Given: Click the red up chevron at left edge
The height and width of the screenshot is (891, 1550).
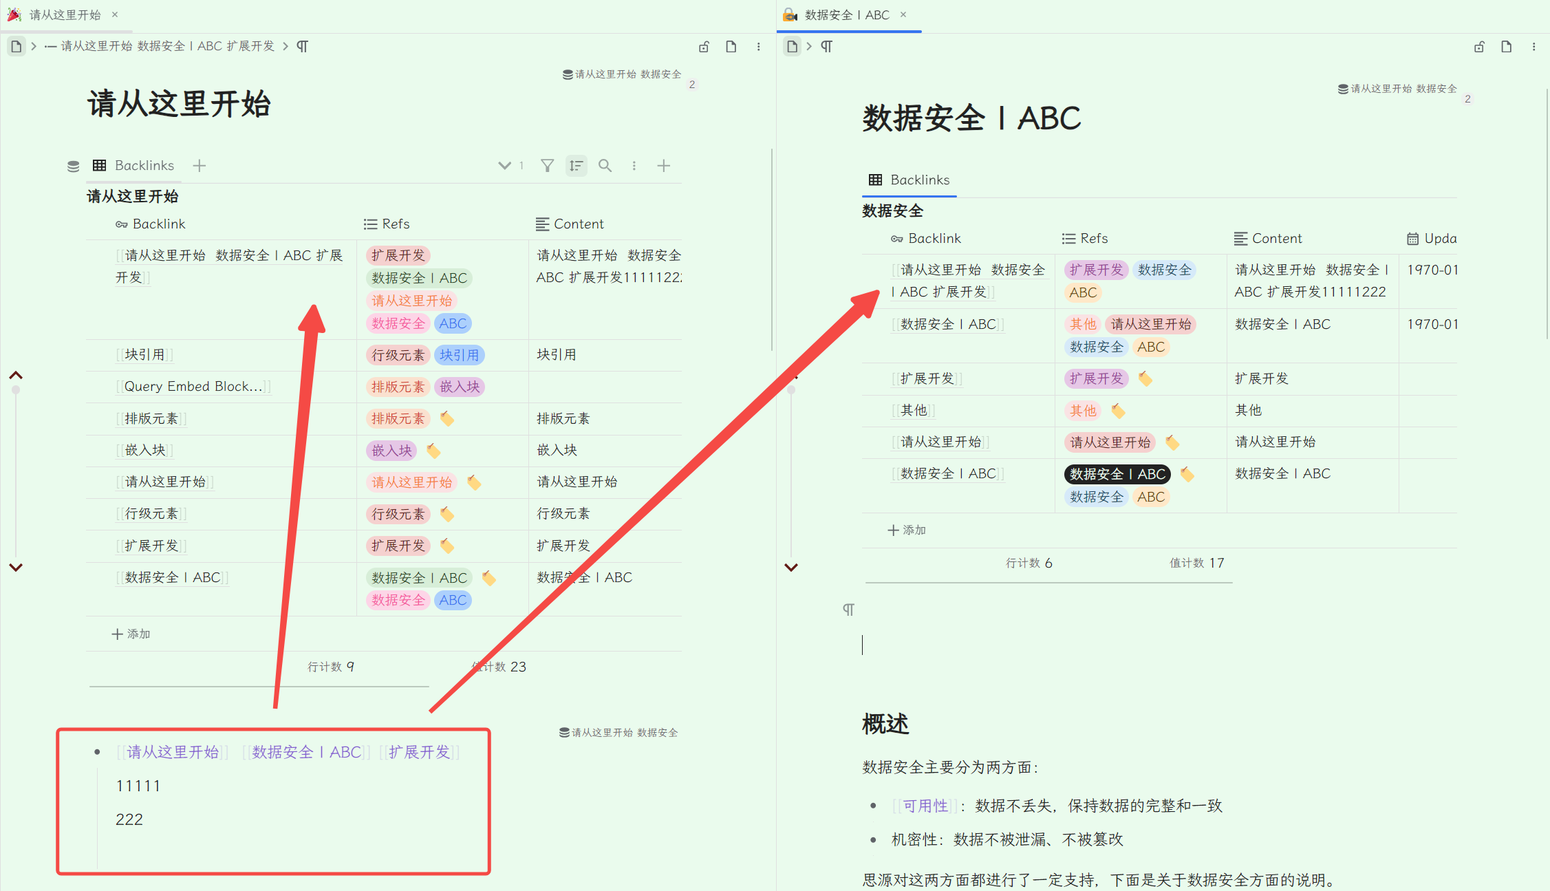Looking at the screenshot, I should click(16, 375).
